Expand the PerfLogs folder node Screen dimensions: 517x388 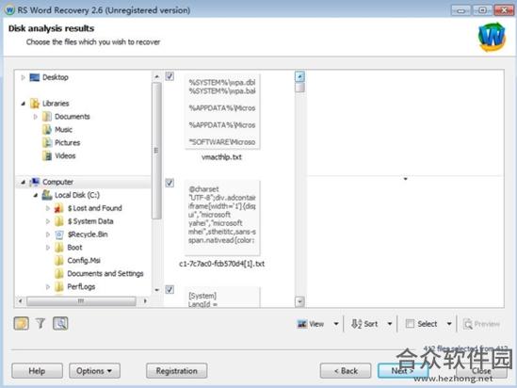(48, 287)
